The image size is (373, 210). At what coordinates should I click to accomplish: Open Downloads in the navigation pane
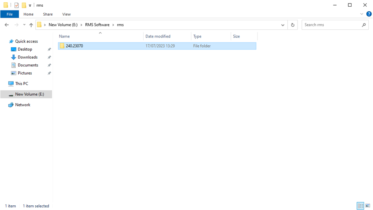[x=28, y=57]
